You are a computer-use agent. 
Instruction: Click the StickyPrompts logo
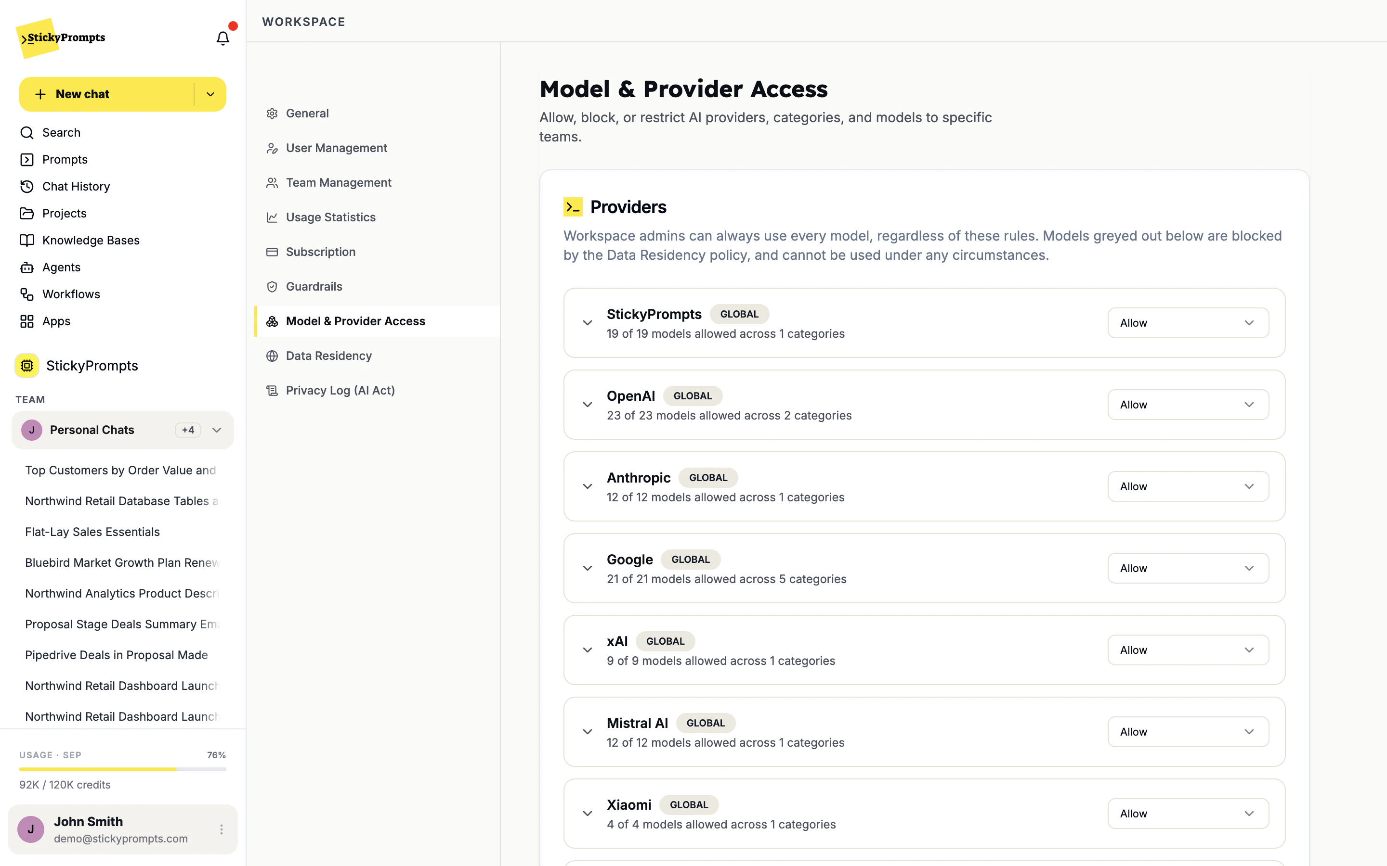pyautogui.click(x=61, y=38)
